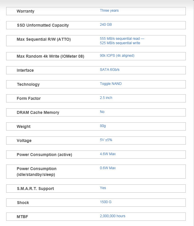Click the Warranty row label
This screenshot has width=194, height=226.
25,11
